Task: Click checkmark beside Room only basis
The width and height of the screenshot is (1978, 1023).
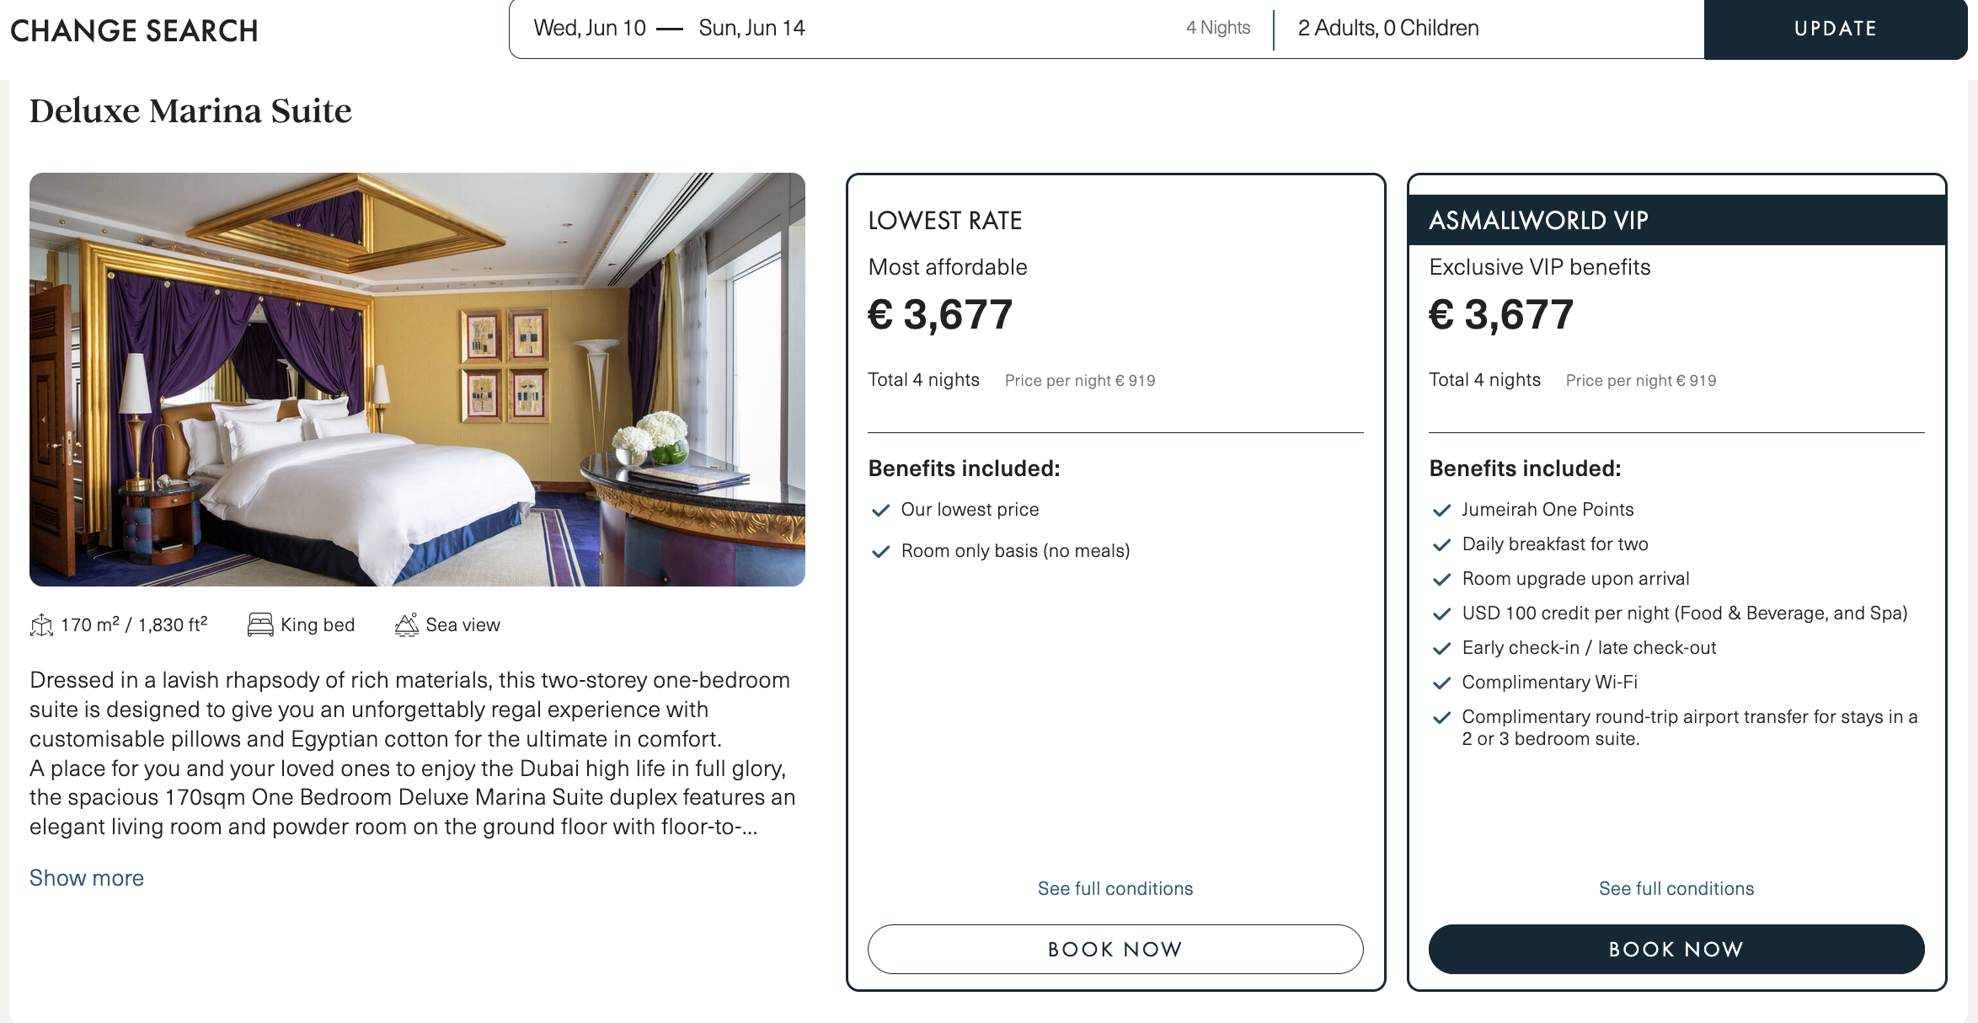Action: [x=881, y=552]
